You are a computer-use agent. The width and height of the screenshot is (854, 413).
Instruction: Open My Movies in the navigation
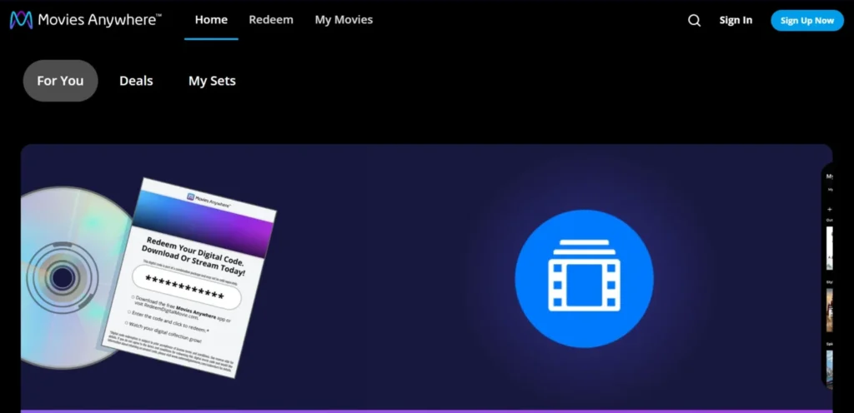tap(344, 20)
